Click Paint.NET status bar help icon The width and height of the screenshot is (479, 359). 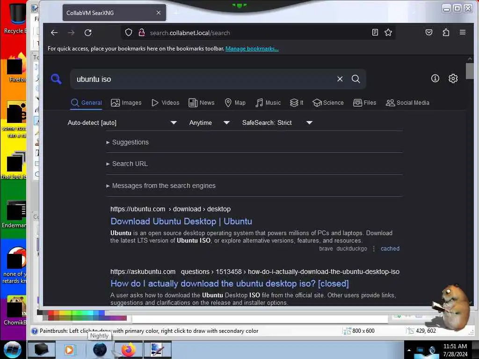[35, 331]
